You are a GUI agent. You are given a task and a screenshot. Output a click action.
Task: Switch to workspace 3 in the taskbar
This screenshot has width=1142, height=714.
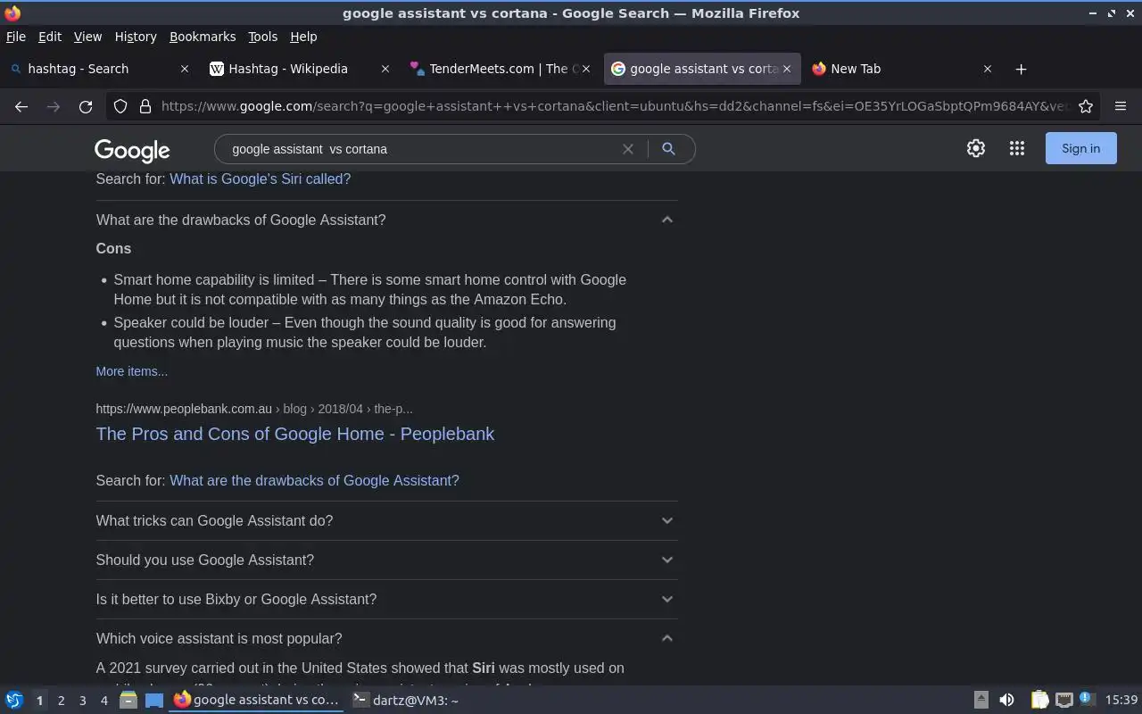pyautogui.click(x=82, y=701)
